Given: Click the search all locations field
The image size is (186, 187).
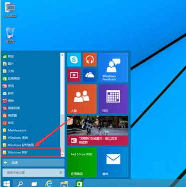Looking at the screenshot, I should 33,172.
